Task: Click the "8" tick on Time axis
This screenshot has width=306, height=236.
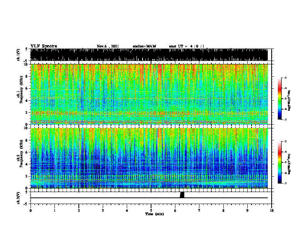Action: click(223, 211)
